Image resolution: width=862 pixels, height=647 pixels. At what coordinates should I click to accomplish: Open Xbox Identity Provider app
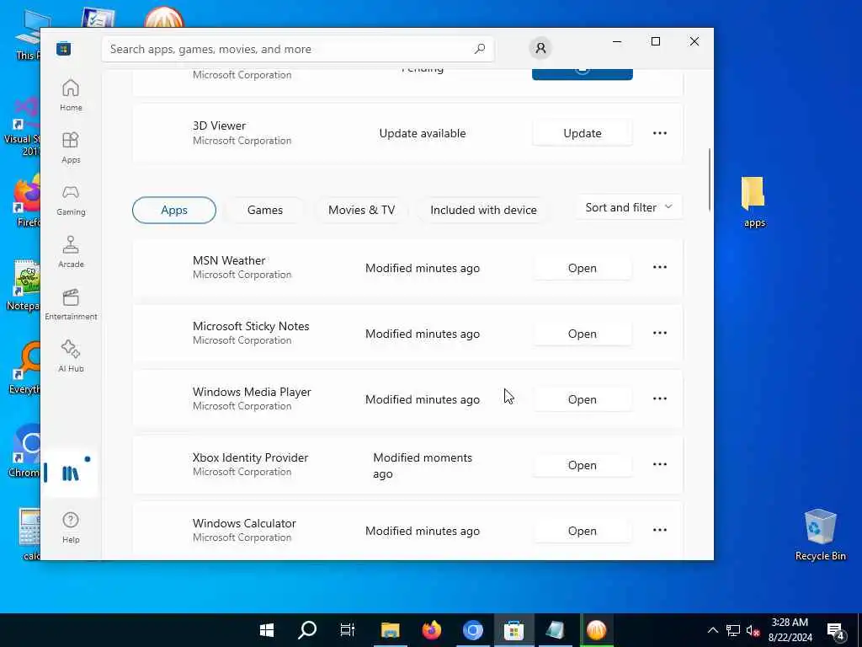pyautogui.click(x=583, y=465)
